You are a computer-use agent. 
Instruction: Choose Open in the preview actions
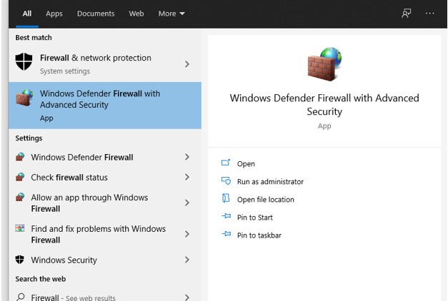pos(246,164)
